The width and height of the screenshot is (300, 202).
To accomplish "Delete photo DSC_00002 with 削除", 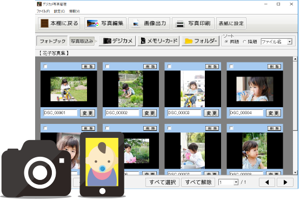I will click(150, 66).
